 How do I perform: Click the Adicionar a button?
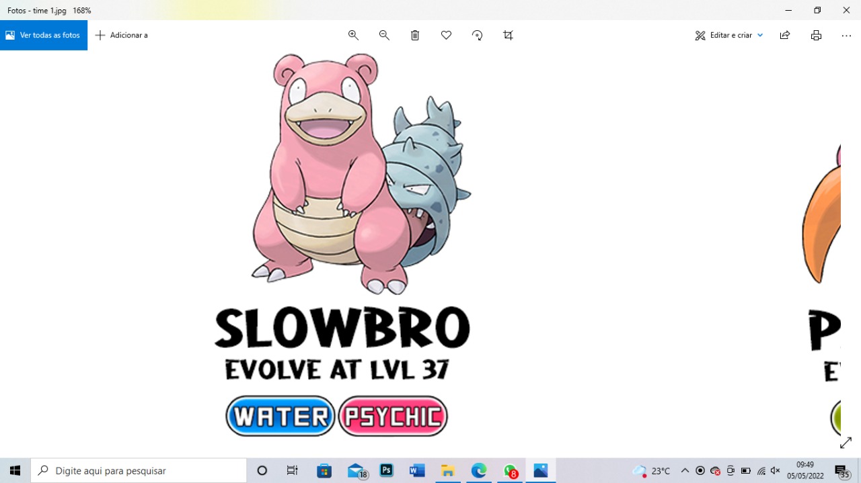tap(122, 35)
